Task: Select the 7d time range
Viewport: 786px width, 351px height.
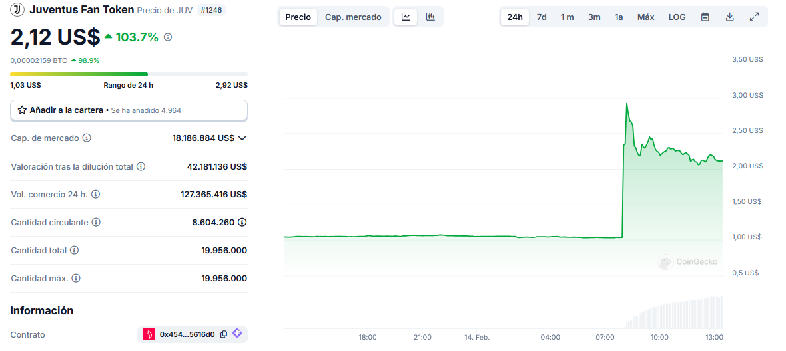Action: pyautogui.click(x=542, y=17)
